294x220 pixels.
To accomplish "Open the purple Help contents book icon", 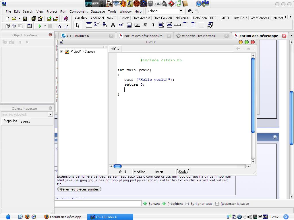I will (x=66, y=19).
